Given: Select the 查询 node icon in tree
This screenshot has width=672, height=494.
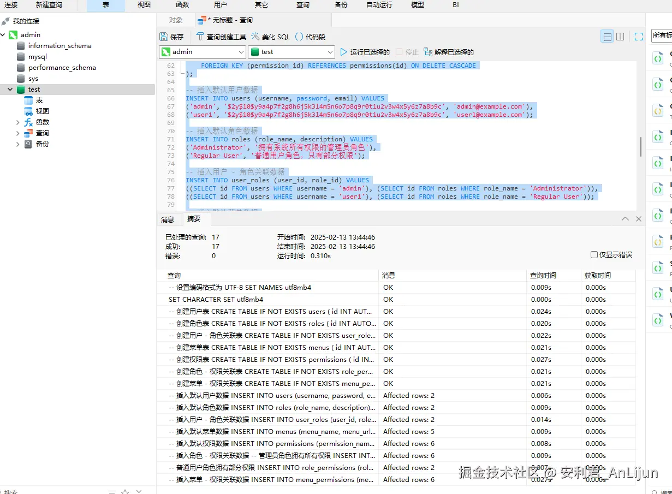Looking at the screenshot, I should [x=28, y=133].
